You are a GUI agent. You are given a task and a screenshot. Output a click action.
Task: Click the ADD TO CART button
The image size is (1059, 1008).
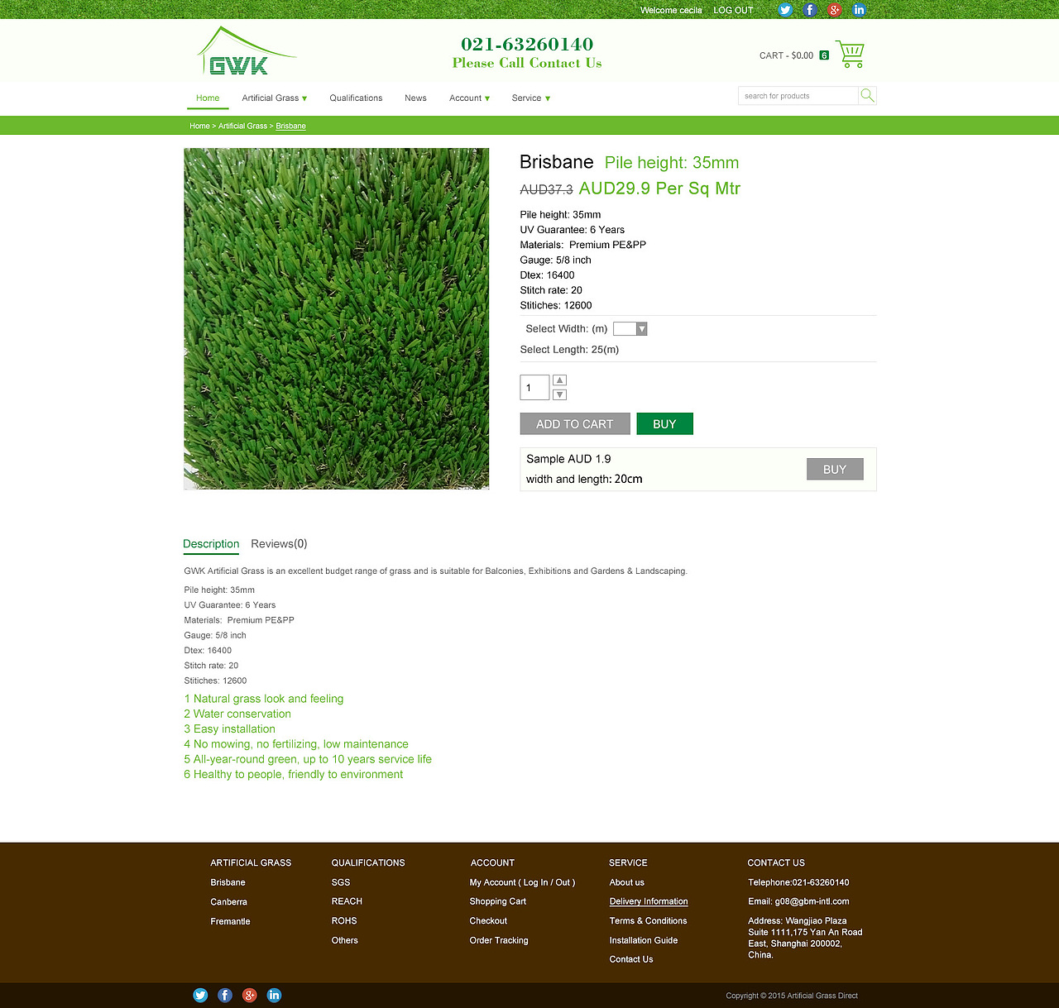(575, 423)
